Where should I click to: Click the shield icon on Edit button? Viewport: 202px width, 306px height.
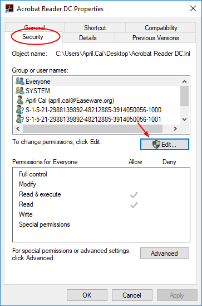(x=156, y=145)
